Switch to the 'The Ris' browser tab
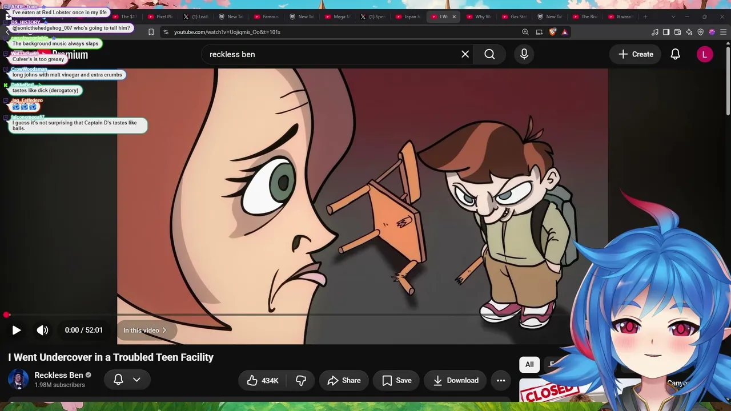The width and height of the screenshot is (731, 411). (x=585, y=17)
